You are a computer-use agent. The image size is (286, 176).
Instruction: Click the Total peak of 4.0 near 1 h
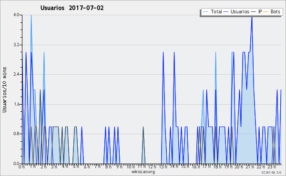point(31,15)
